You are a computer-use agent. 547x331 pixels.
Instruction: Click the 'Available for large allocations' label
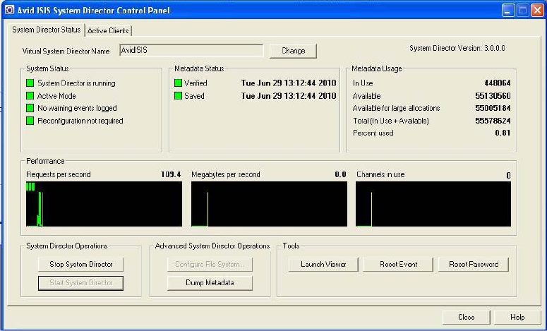click(x=396, y=108)
